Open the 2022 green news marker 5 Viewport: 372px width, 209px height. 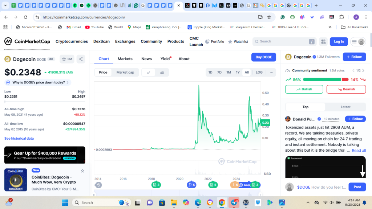[x=213, y=185]
